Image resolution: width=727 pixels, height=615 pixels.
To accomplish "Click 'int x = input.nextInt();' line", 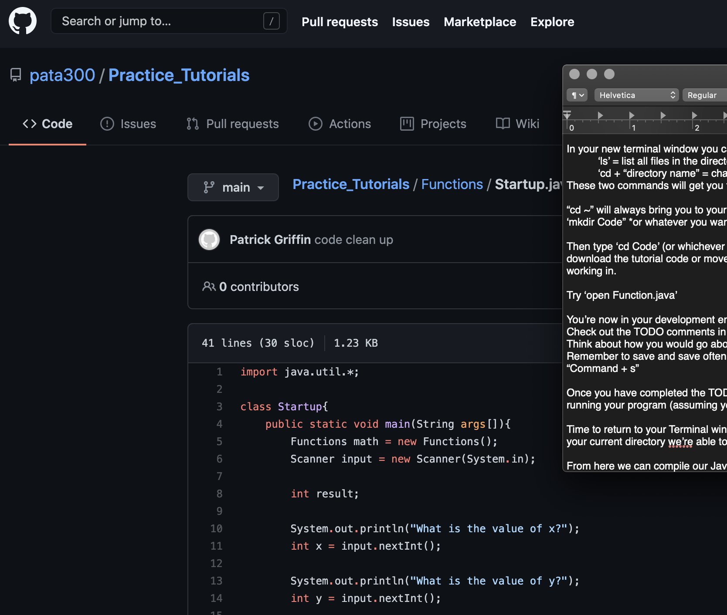I will point(366,546).
